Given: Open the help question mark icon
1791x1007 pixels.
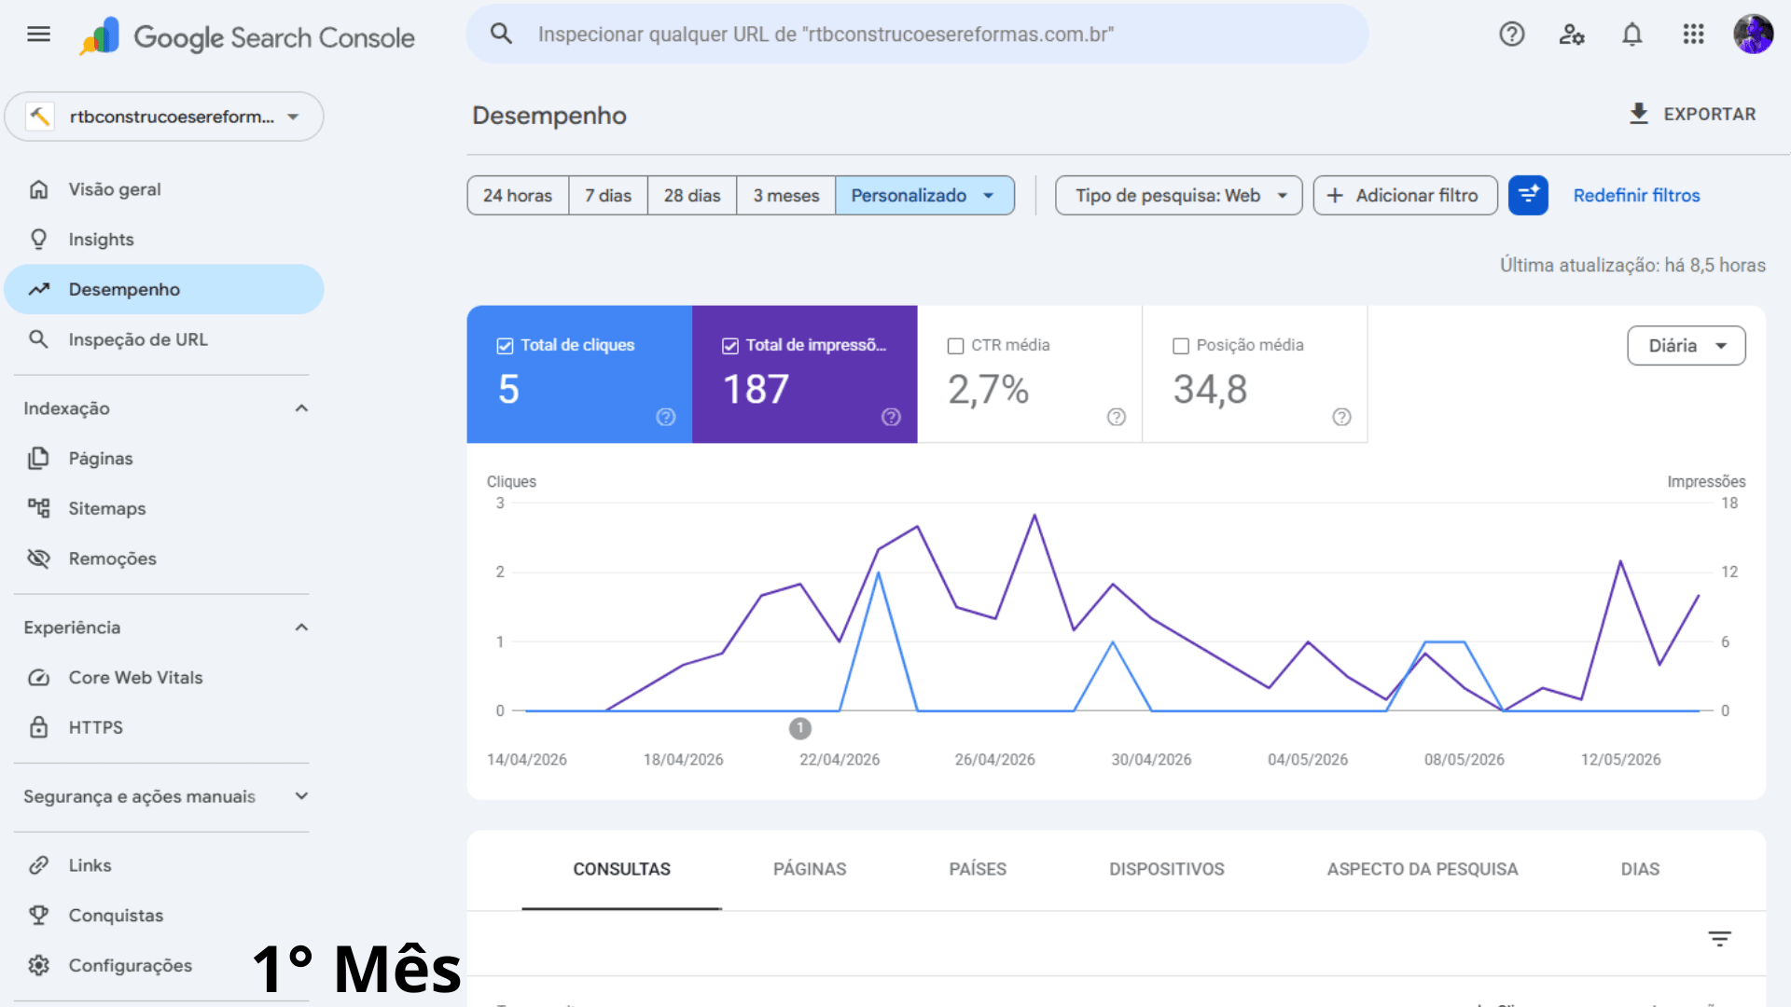Looking at the screenshot, I should (1511, 34).
